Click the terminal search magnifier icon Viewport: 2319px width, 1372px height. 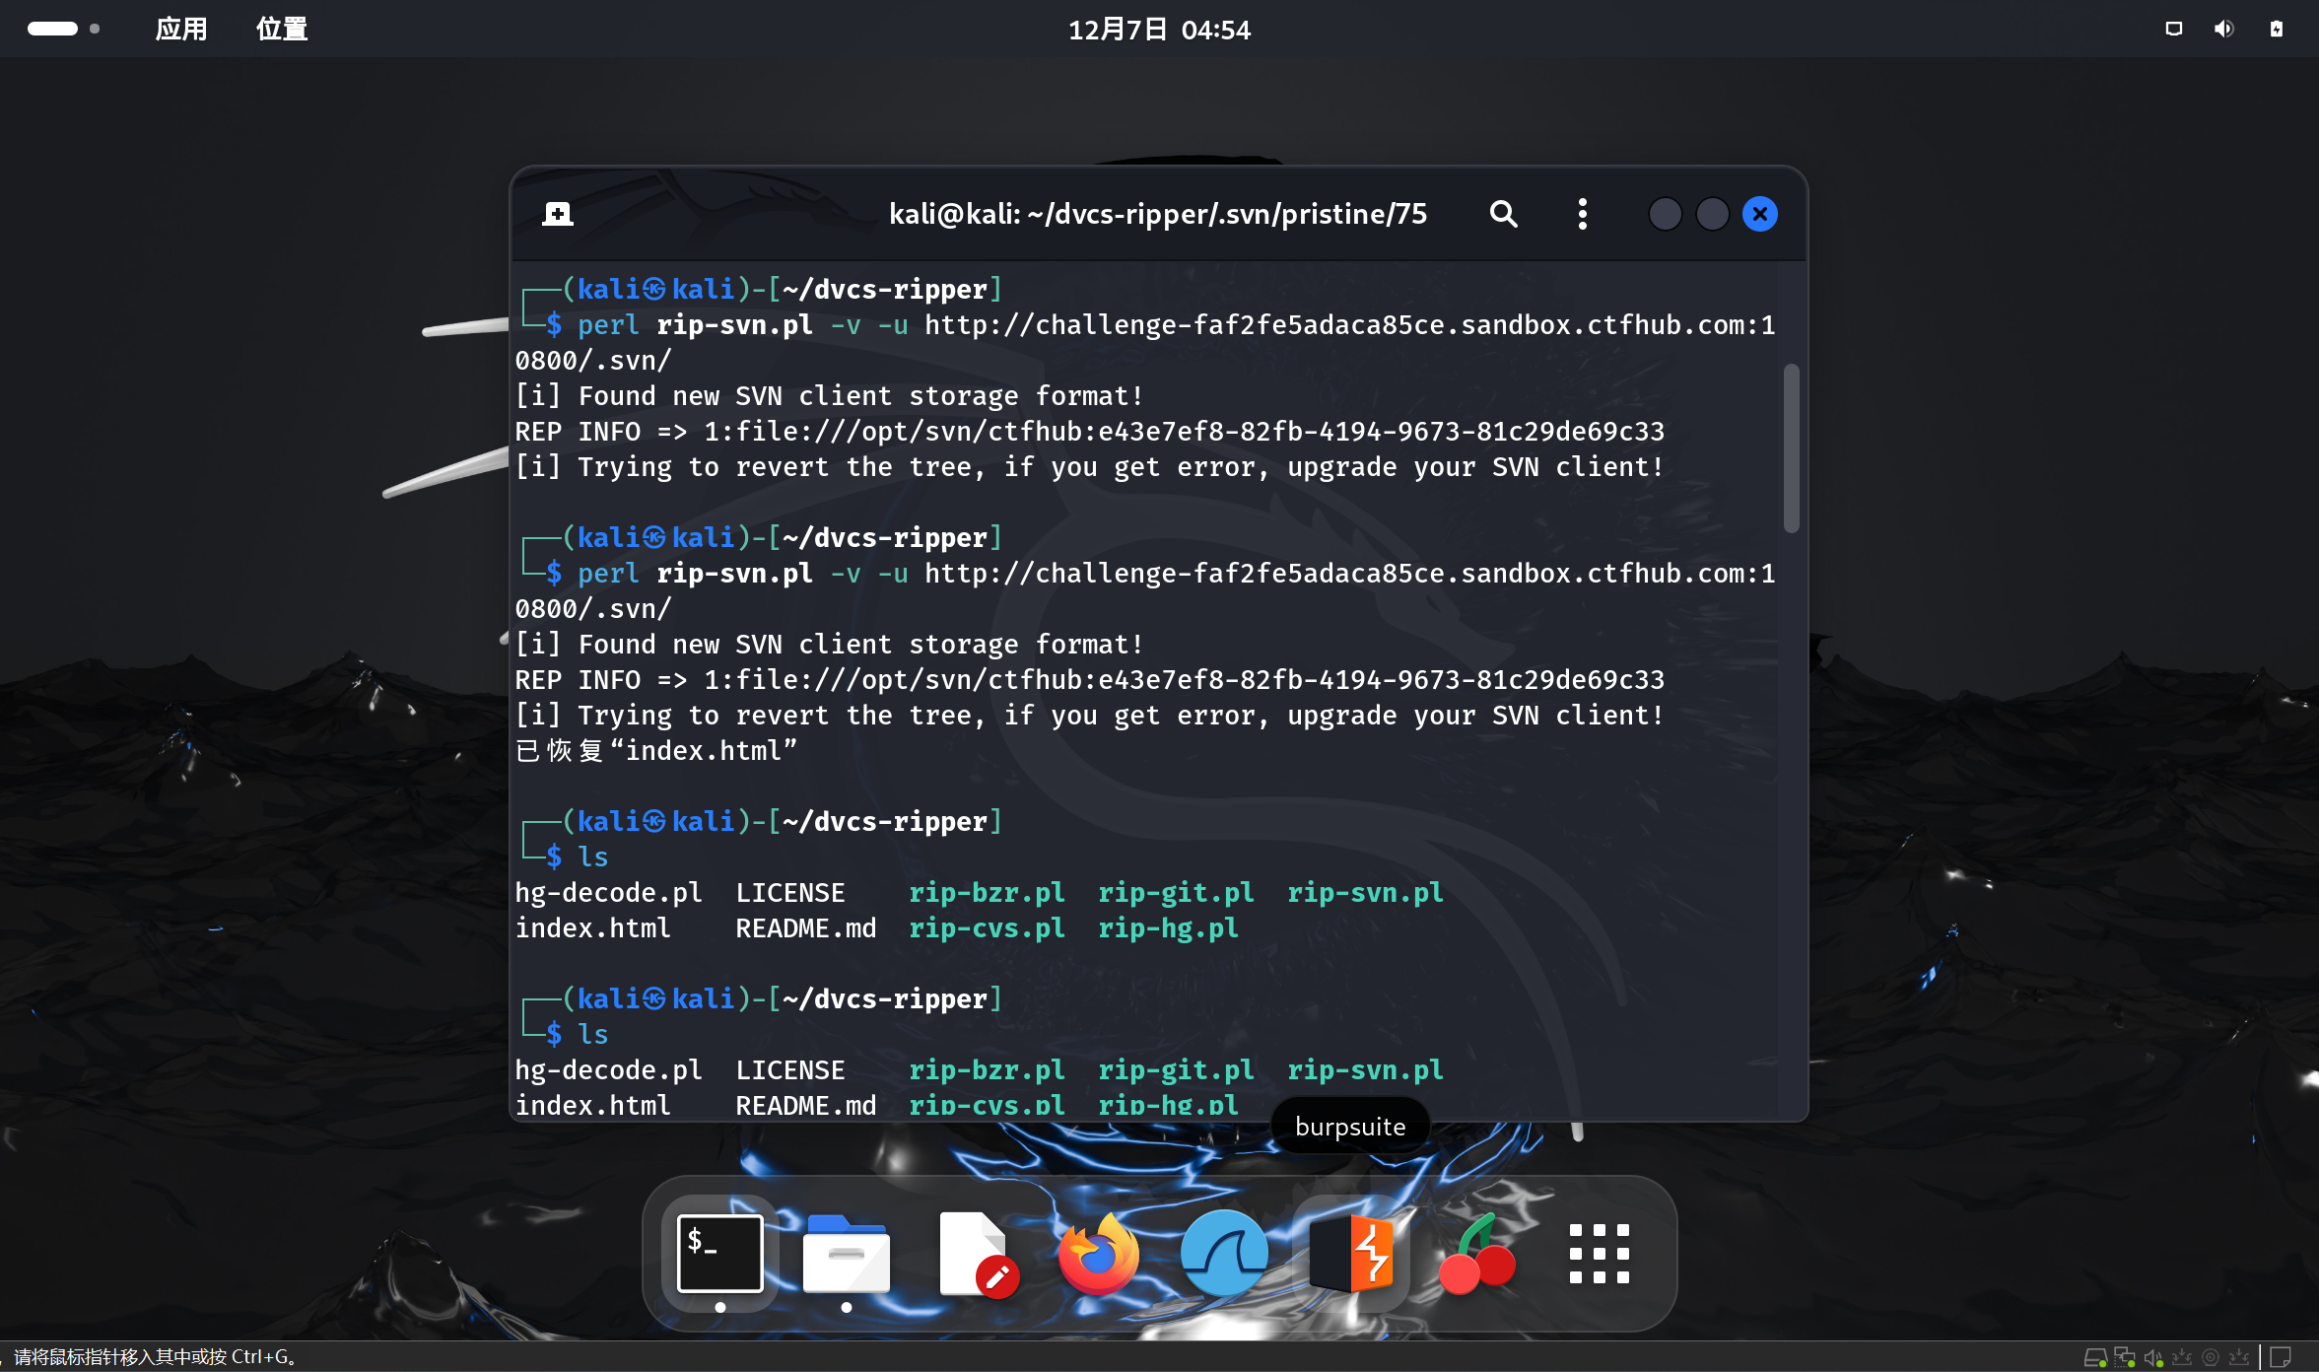[1503, 214]
